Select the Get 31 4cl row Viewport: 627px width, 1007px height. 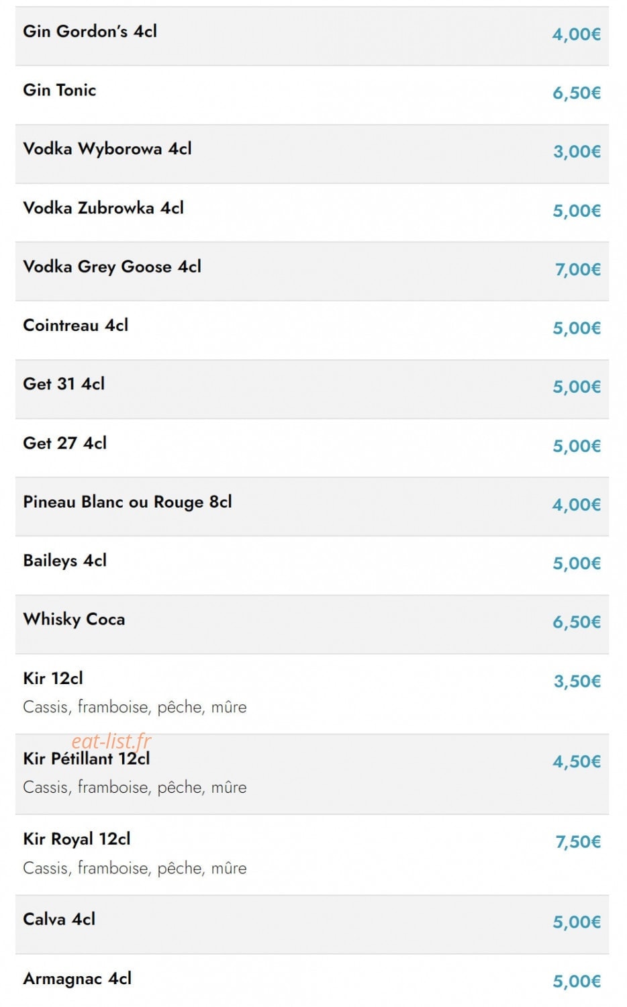[x=312, y=389]
